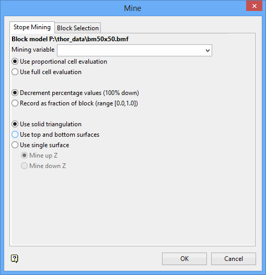Screen dimensions: 266x275
Task: Click the Mining variable label text
Action: coord(33,50)
